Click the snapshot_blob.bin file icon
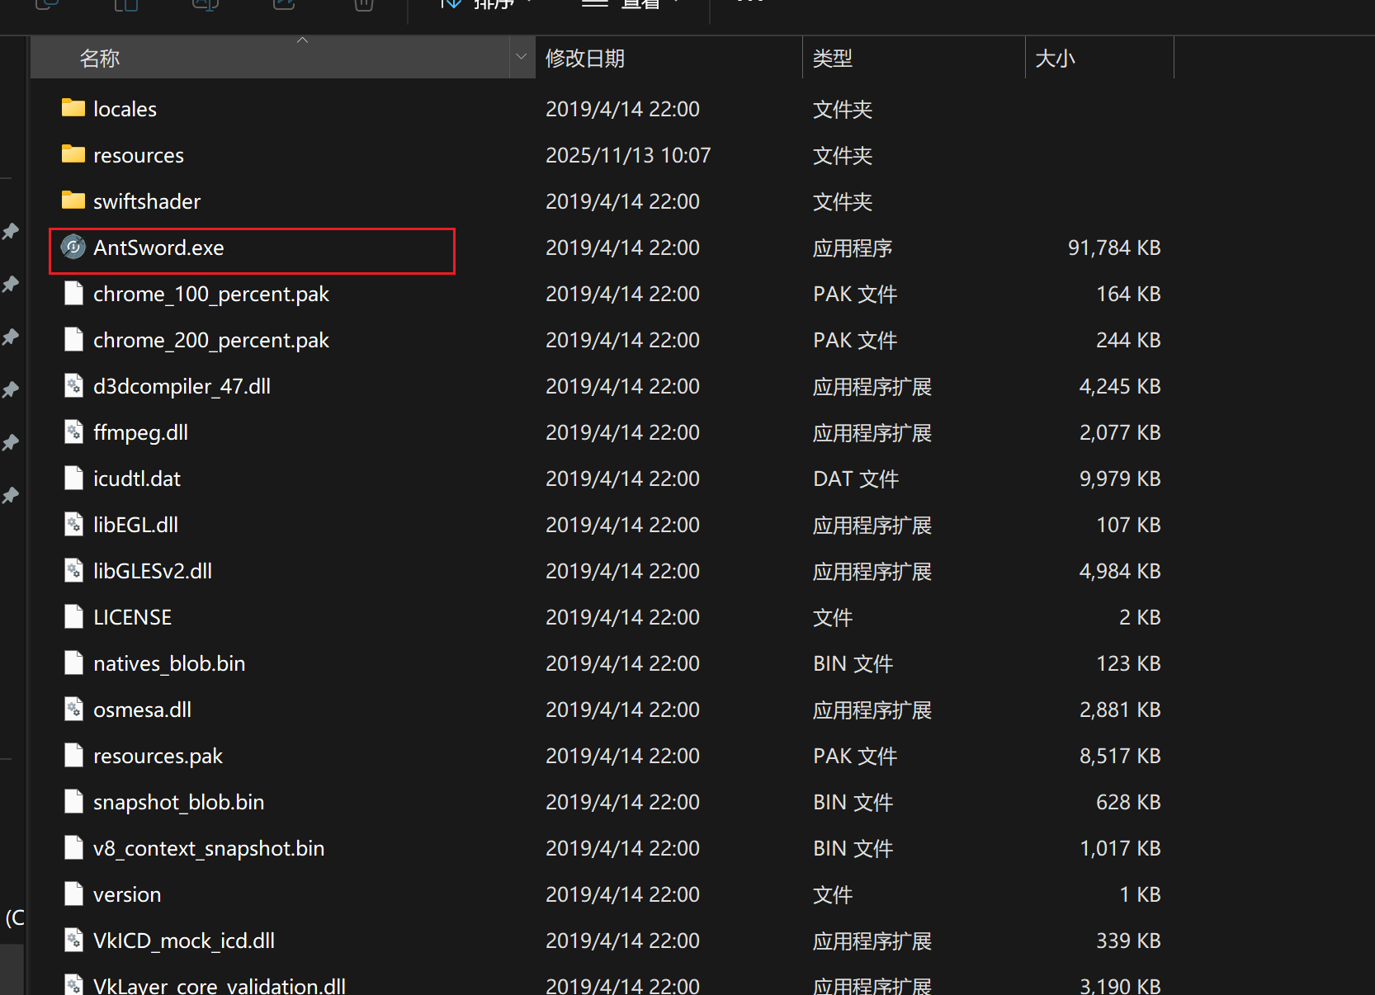Viewport: 1375px width, 995px height. (73, 801)
